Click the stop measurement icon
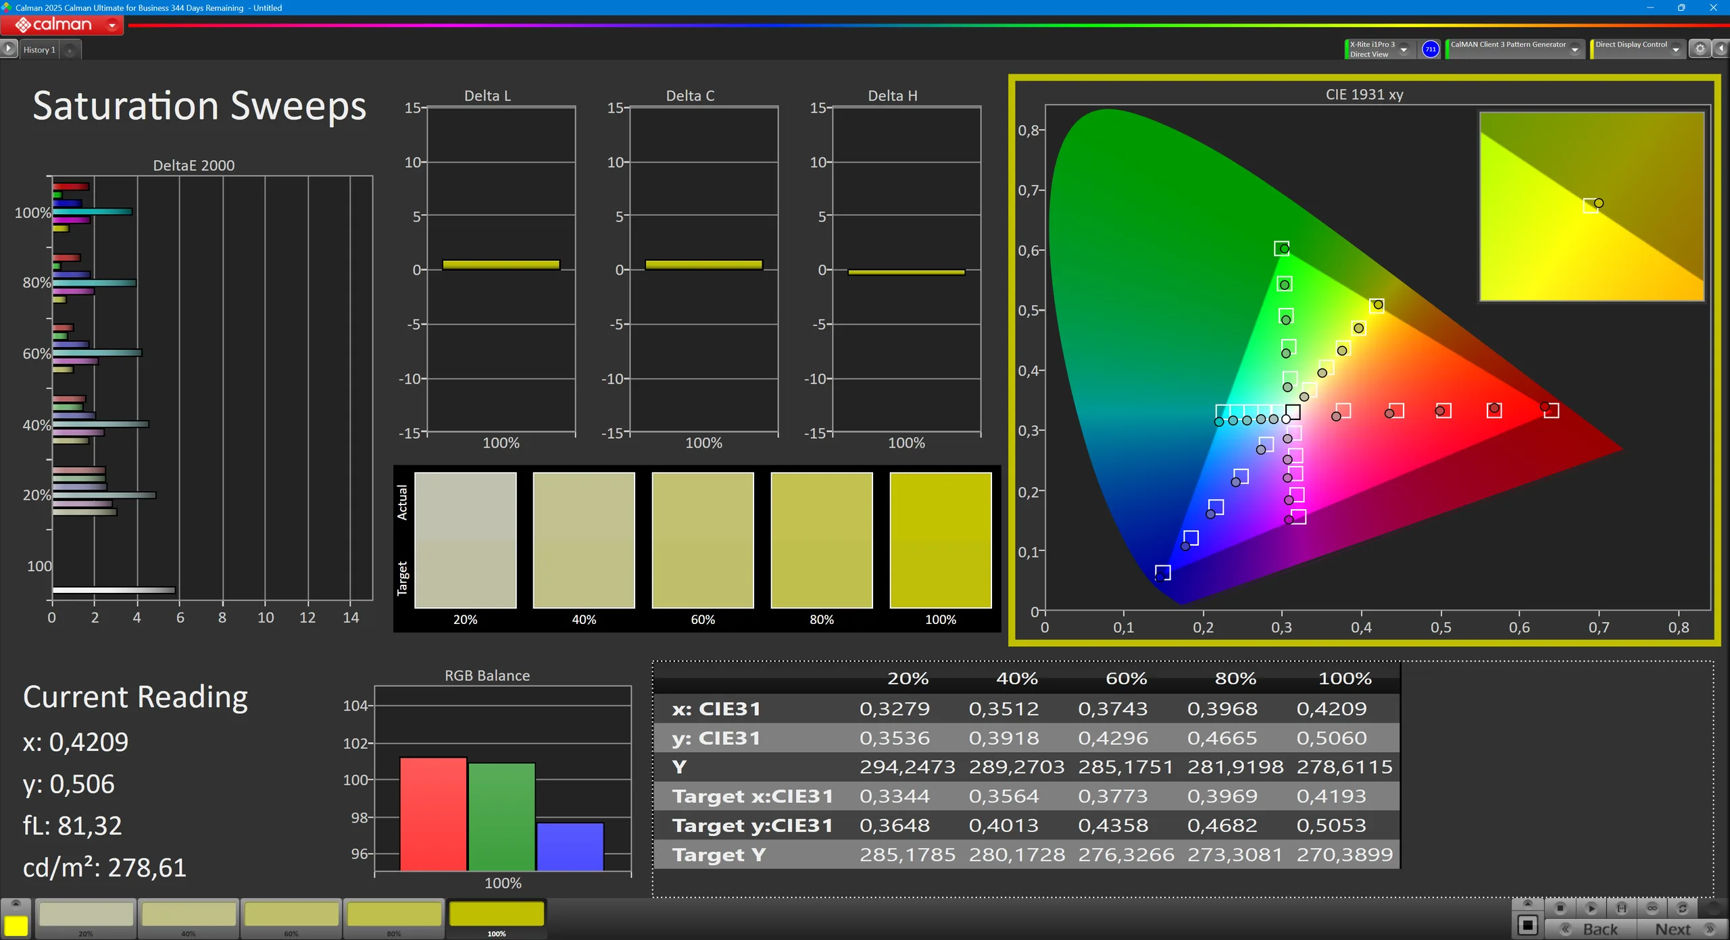The height and width of the screenshot is (940, 1730). pyautogui.click(x=1560, y=908)
